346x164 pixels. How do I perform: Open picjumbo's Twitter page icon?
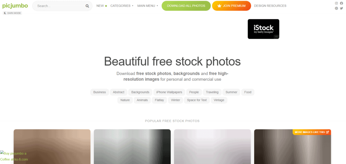[x=341, y=8]
